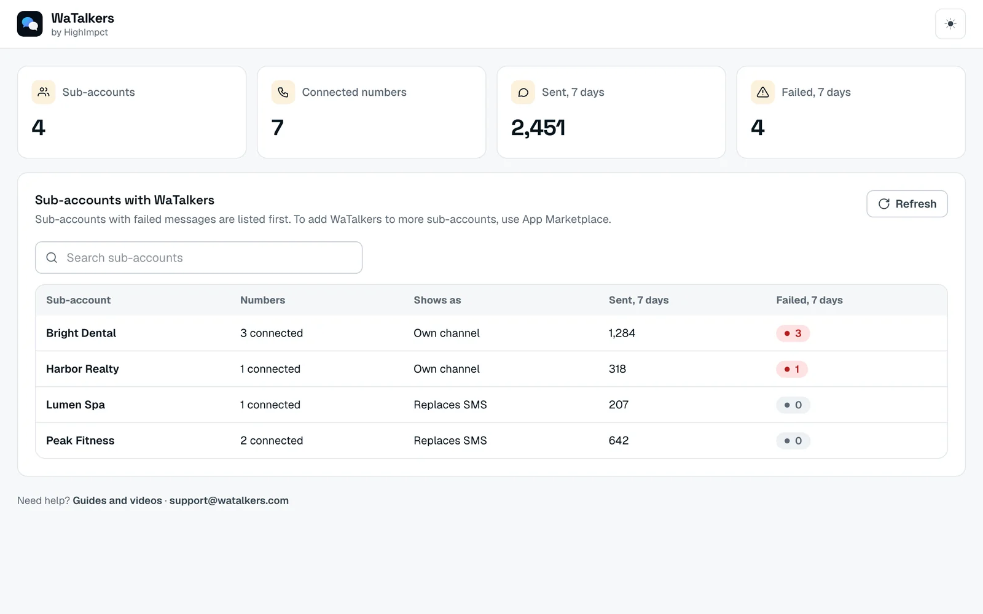
Task: Click Lumen Spa's grey failed badge 0
Action: pos(793,405)
